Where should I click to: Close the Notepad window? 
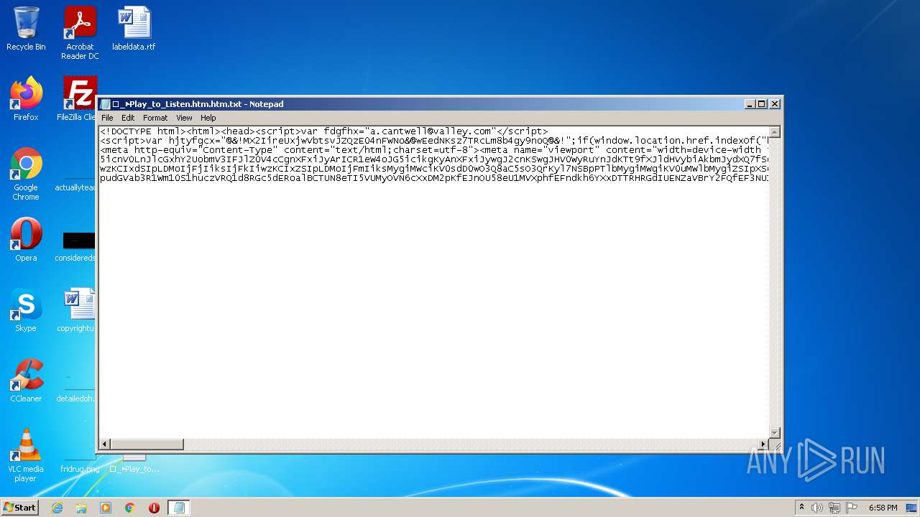click(775, 104)
